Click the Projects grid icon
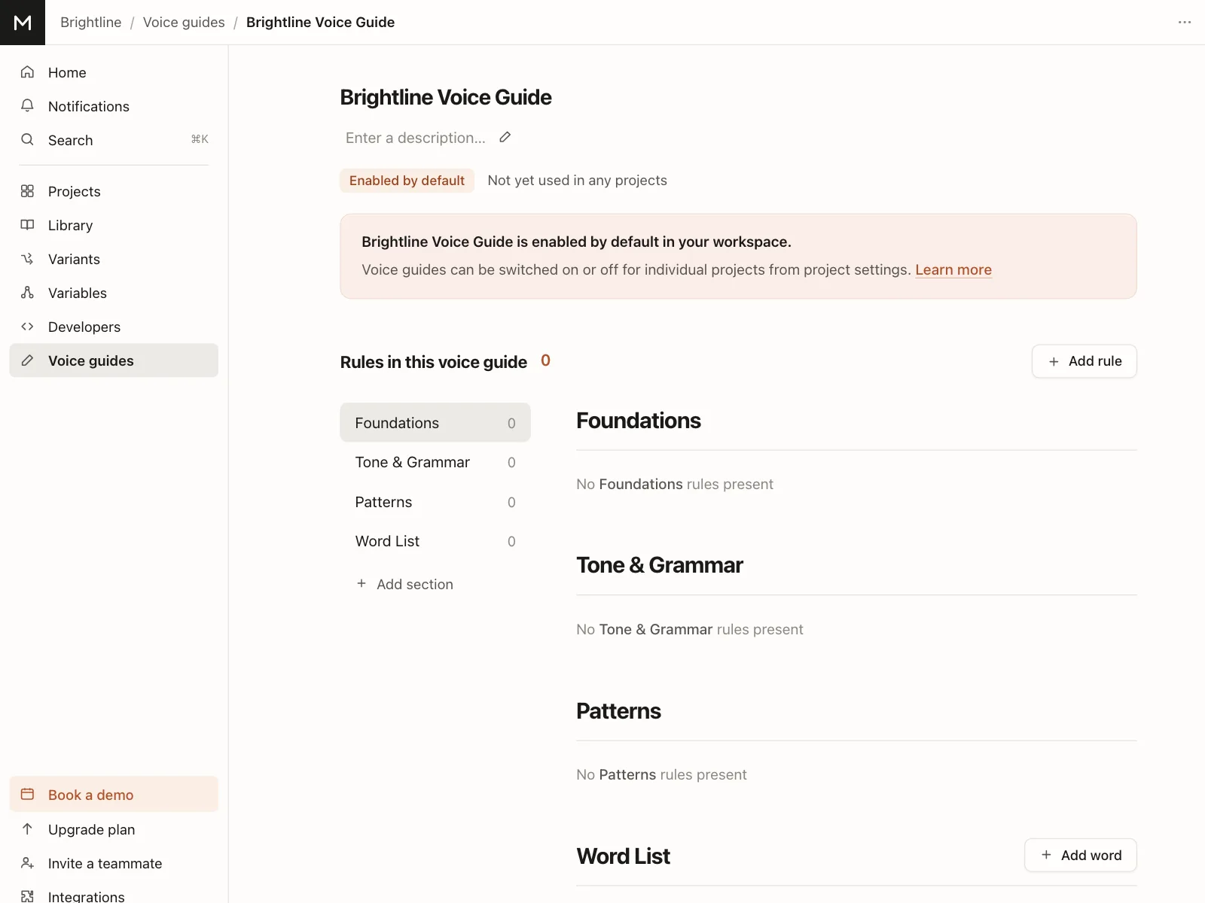 (28, 191)
